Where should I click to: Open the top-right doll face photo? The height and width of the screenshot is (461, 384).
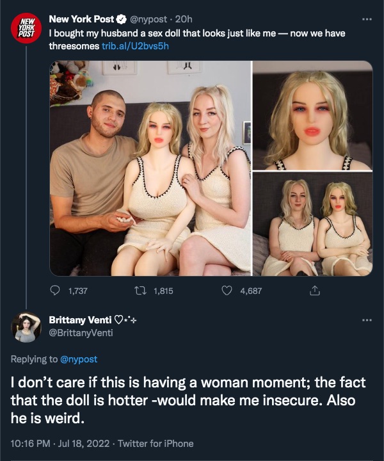click(x=313, y=115)
